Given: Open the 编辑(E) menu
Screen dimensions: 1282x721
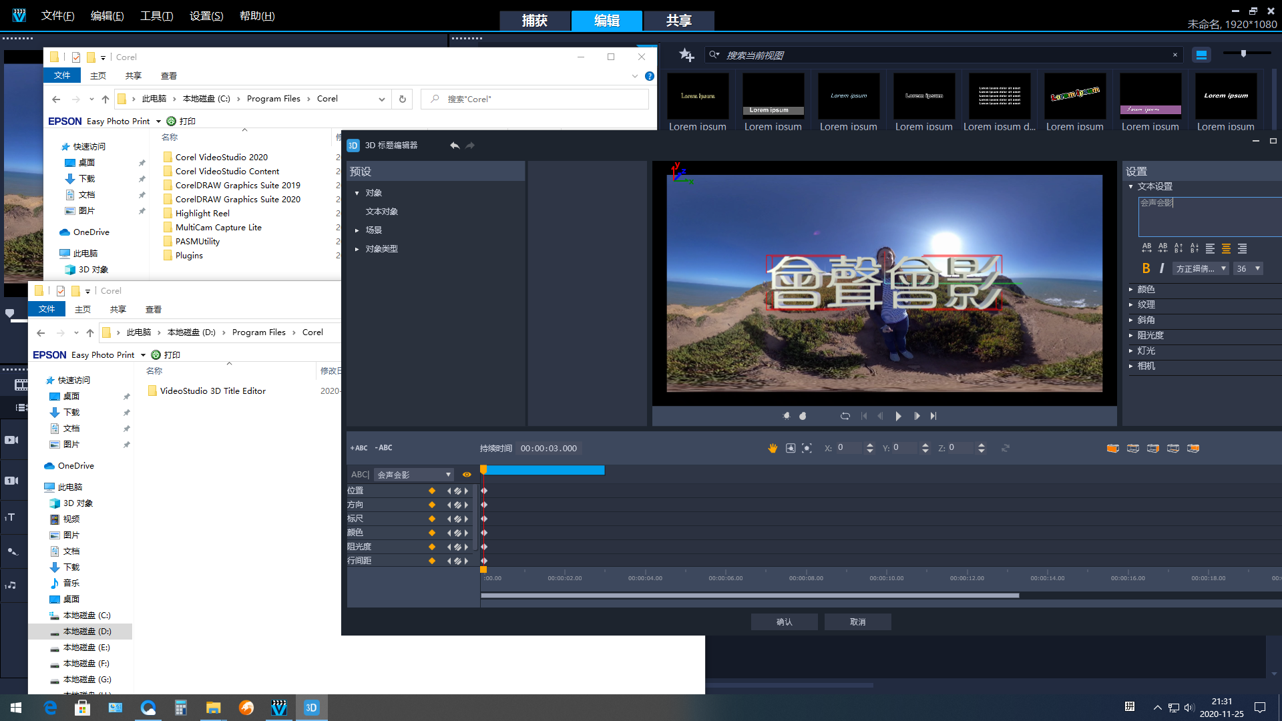Looking at the screenshot, I should click(107, 15).
